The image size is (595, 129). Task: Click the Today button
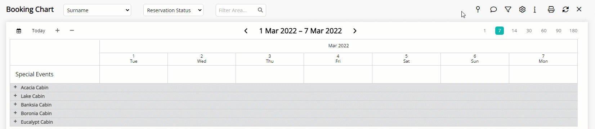click(39, 31)
